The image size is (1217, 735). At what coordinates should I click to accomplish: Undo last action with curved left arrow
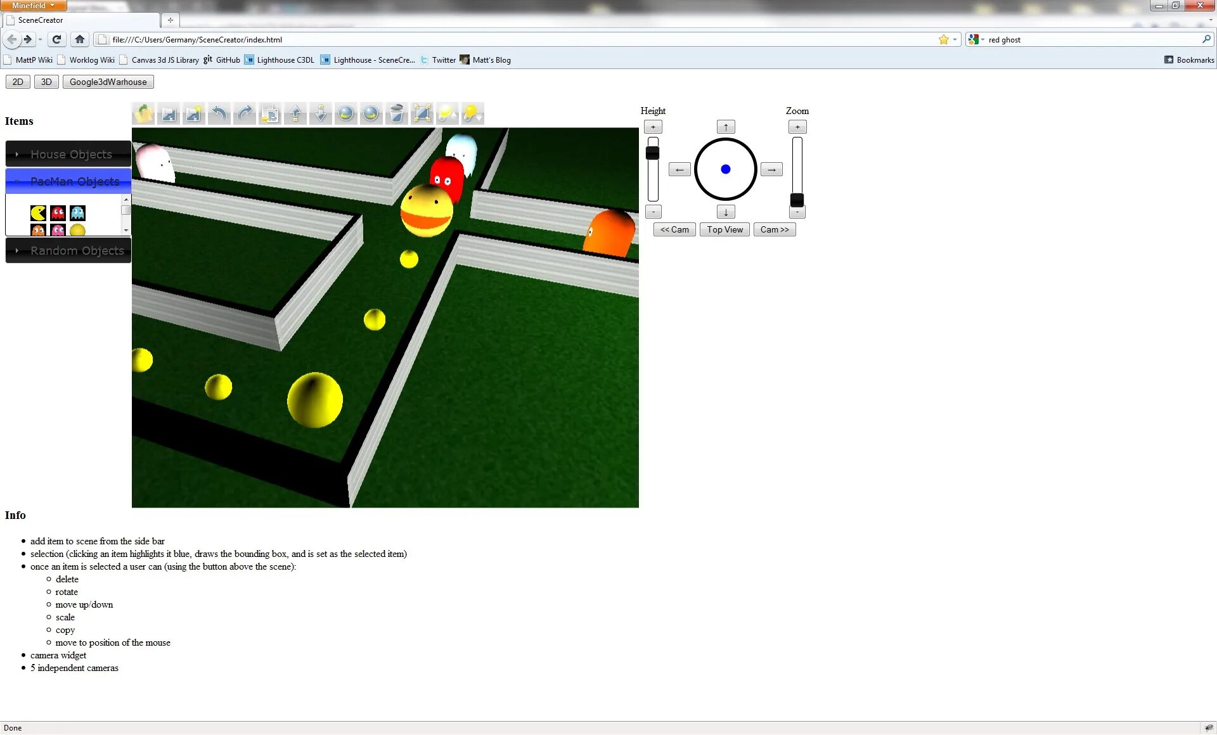219,114
